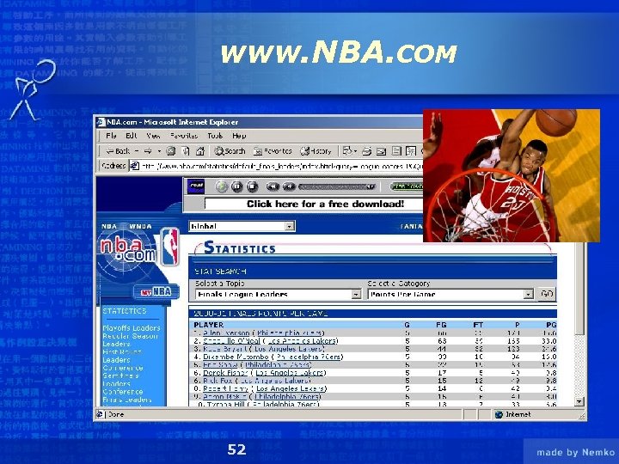619x464 pixels.
Task: Click the My NBA button
Action: click(x=156, y=292)
